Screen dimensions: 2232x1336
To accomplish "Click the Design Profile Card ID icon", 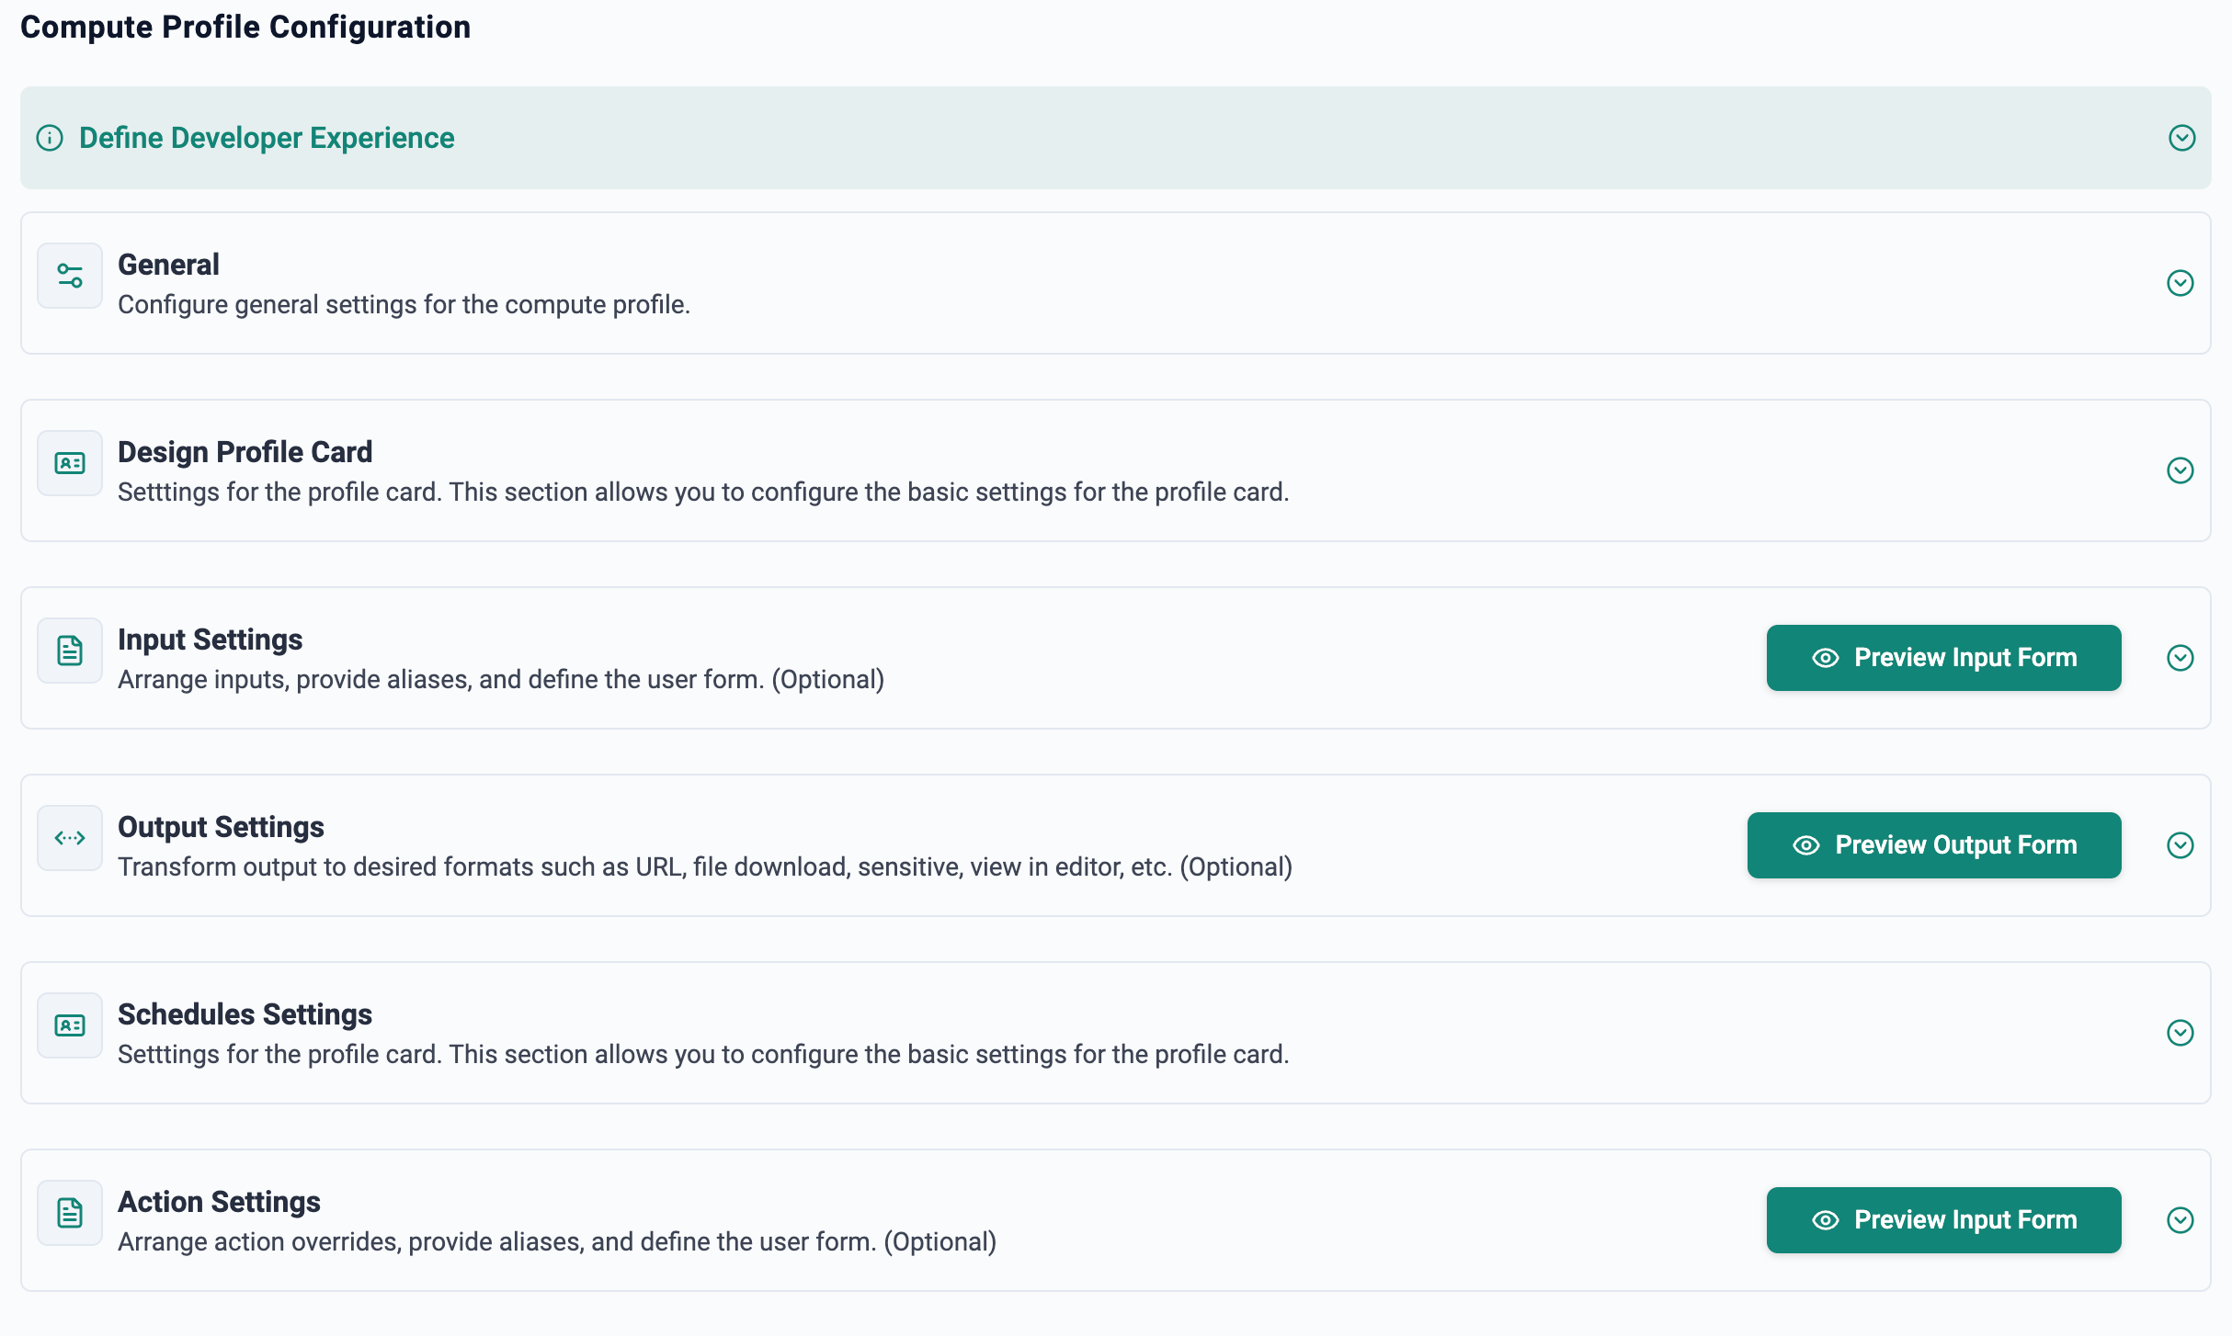I will [70, 463].
